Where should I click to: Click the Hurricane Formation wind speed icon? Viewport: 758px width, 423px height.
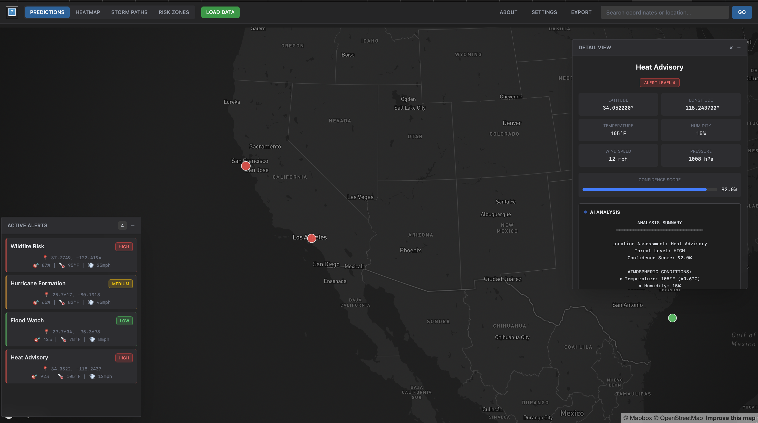point(91,302)
